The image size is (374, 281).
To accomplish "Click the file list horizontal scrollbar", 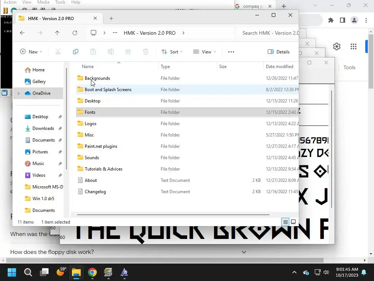I will tap(173, 215).
